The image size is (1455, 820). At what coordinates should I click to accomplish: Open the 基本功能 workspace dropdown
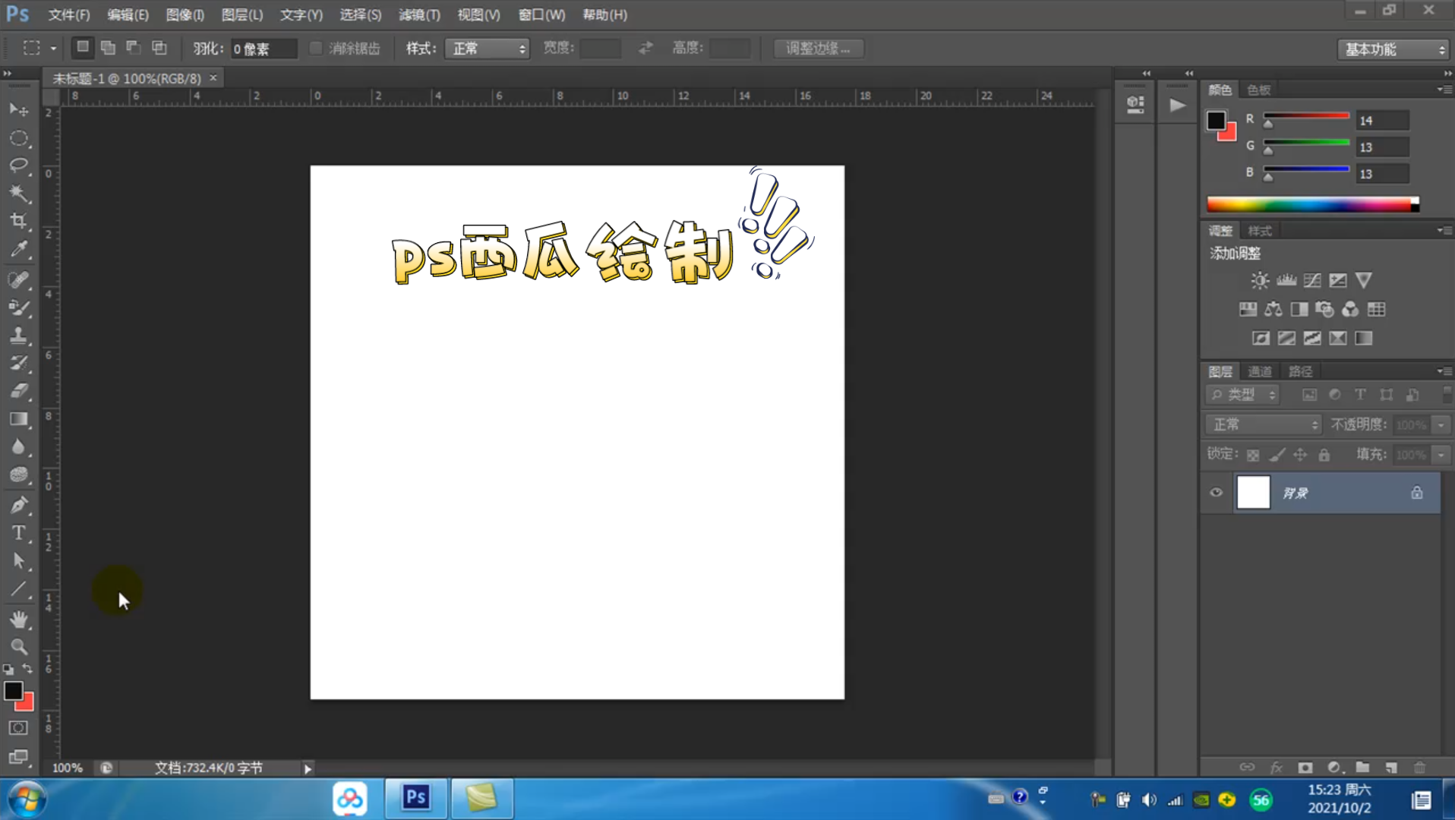(x=1393, y=49)
